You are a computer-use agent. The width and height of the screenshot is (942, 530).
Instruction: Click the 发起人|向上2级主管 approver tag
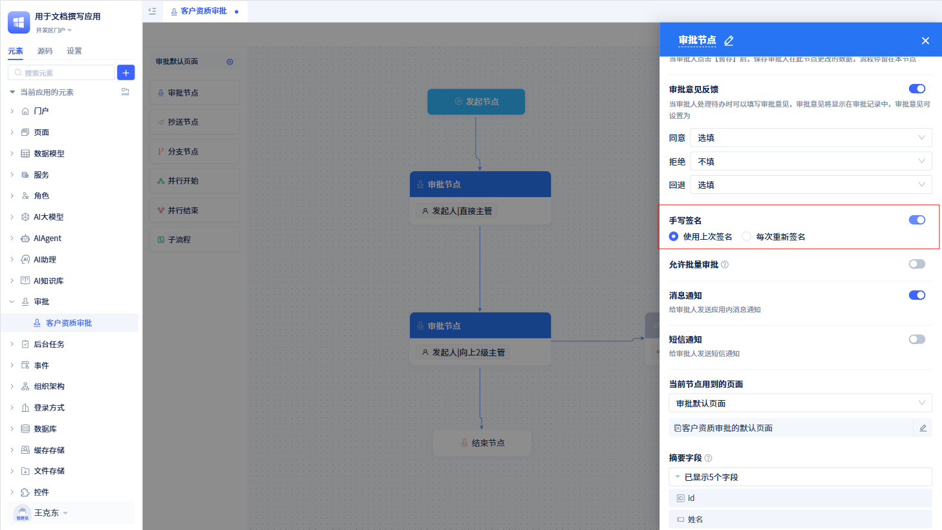463,352
